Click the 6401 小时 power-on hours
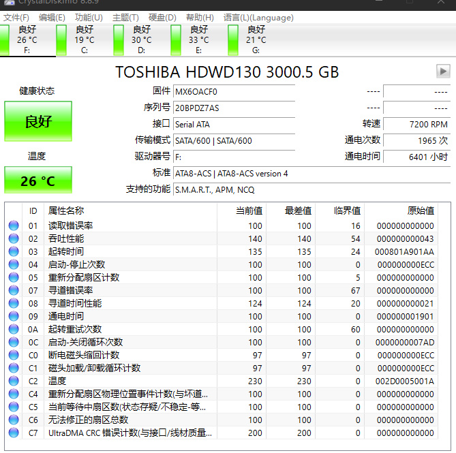456x453 pixels. point(417,157)
